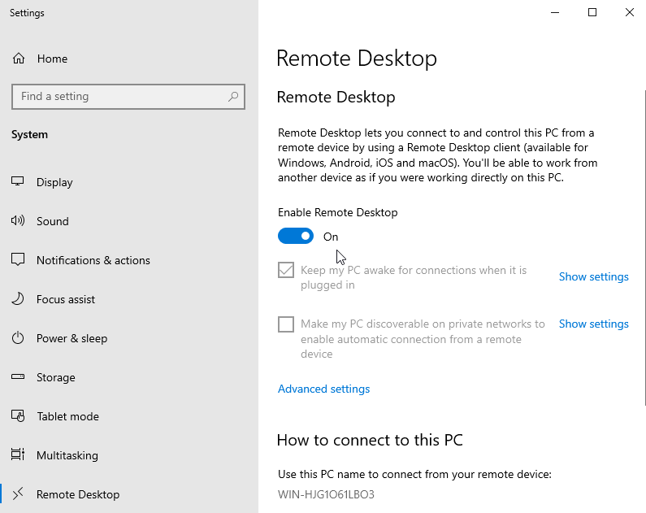The image size is (646, 513).
Task: Focus the Find a setting box
Action: click(128, 97)
